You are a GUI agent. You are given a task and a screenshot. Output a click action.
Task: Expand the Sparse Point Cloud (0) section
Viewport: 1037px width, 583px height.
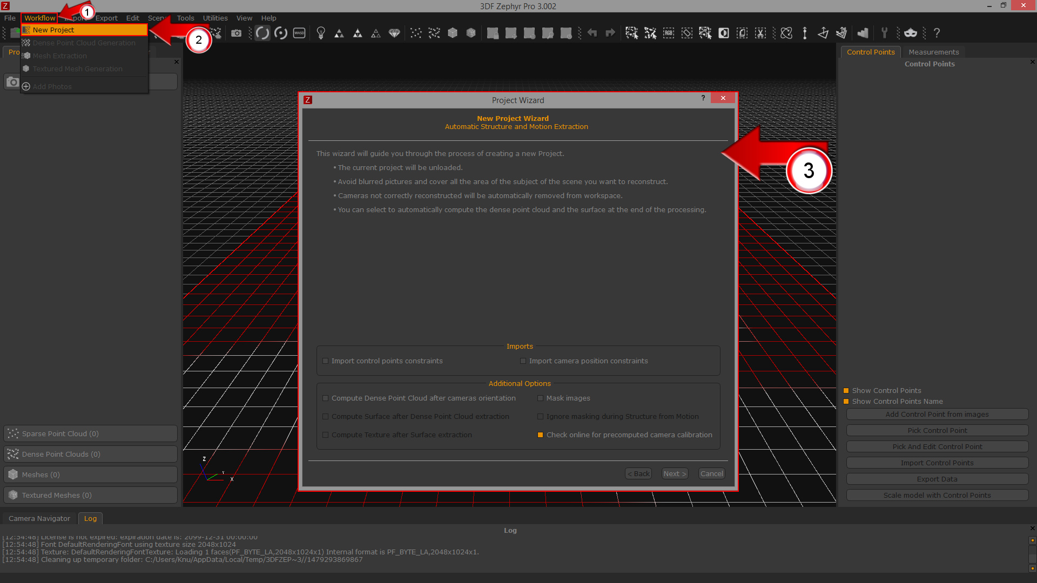click(x=90, y=433)
